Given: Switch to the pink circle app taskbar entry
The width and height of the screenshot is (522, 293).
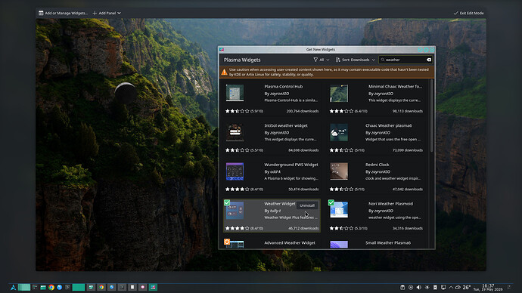Looking at the screenshot, I should 143,288.
